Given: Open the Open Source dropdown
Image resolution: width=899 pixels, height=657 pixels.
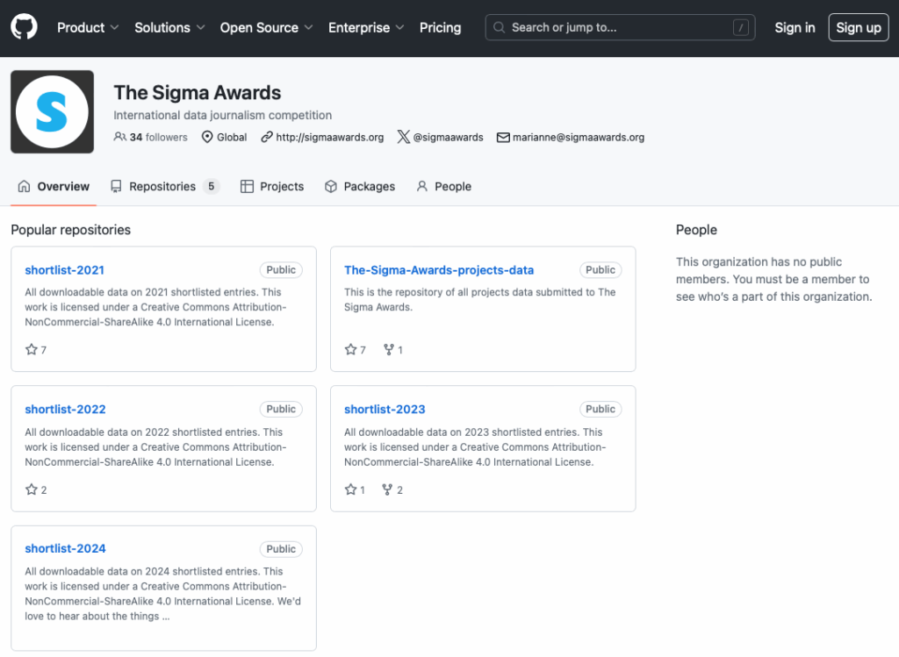Looking at the screenshot, I should point(267,27).
